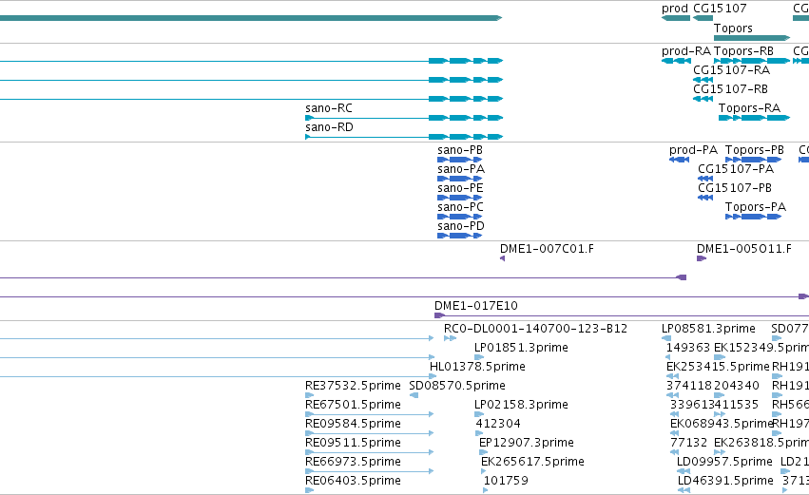Select the DME1-005O11.F purple arrow glyph
The height and width of the screenshot is (495, 809).
point(702,258)
